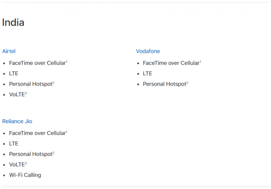Screen dimensions: 271x189
Task: Click footnote 3 beside Reliance Jio's VoLTE
Action: [26, 163]
